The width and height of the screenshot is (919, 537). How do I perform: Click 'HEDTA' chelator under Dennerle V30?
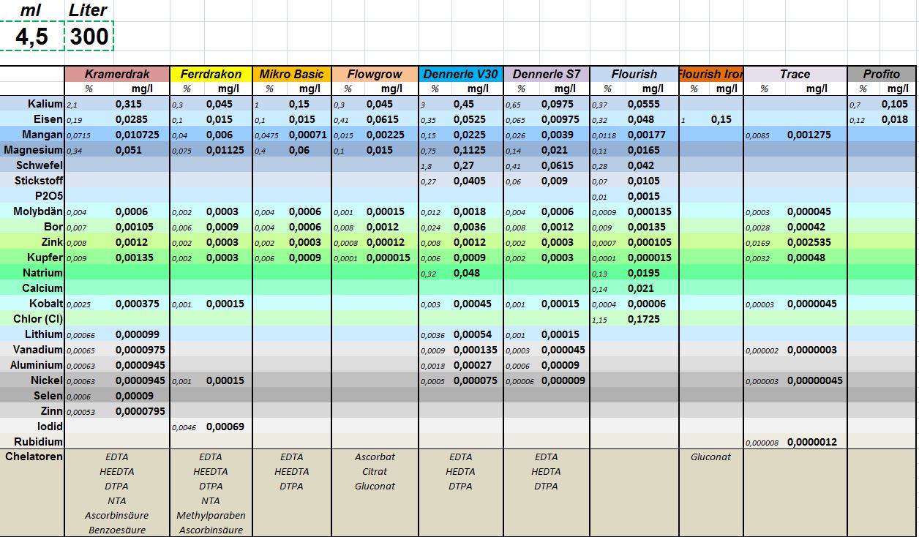click(x=460, y=471)
